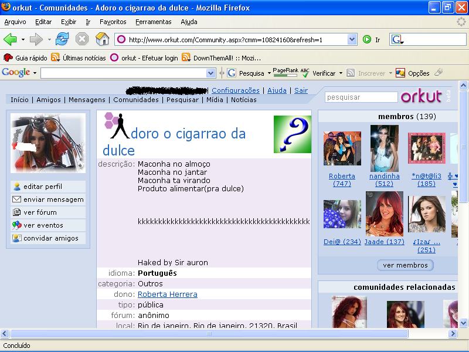Click the question mark community image
The width and height of the screenshot is (469, 352).
point(292,134)
